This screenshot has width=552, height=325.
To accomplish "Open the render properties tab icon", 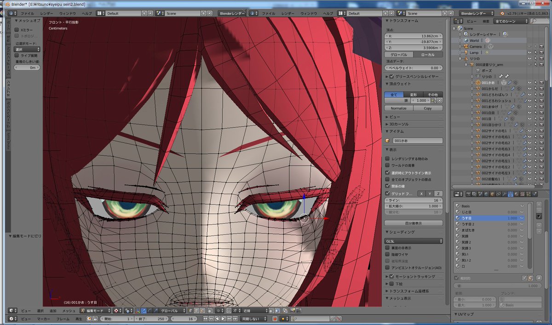I will point(468,194).
